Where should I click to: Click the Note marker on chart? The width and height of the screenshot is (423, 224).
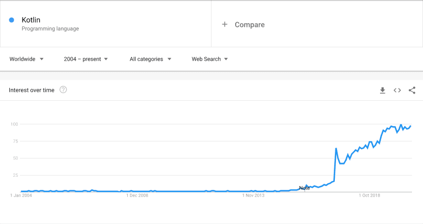pos(304,188)
